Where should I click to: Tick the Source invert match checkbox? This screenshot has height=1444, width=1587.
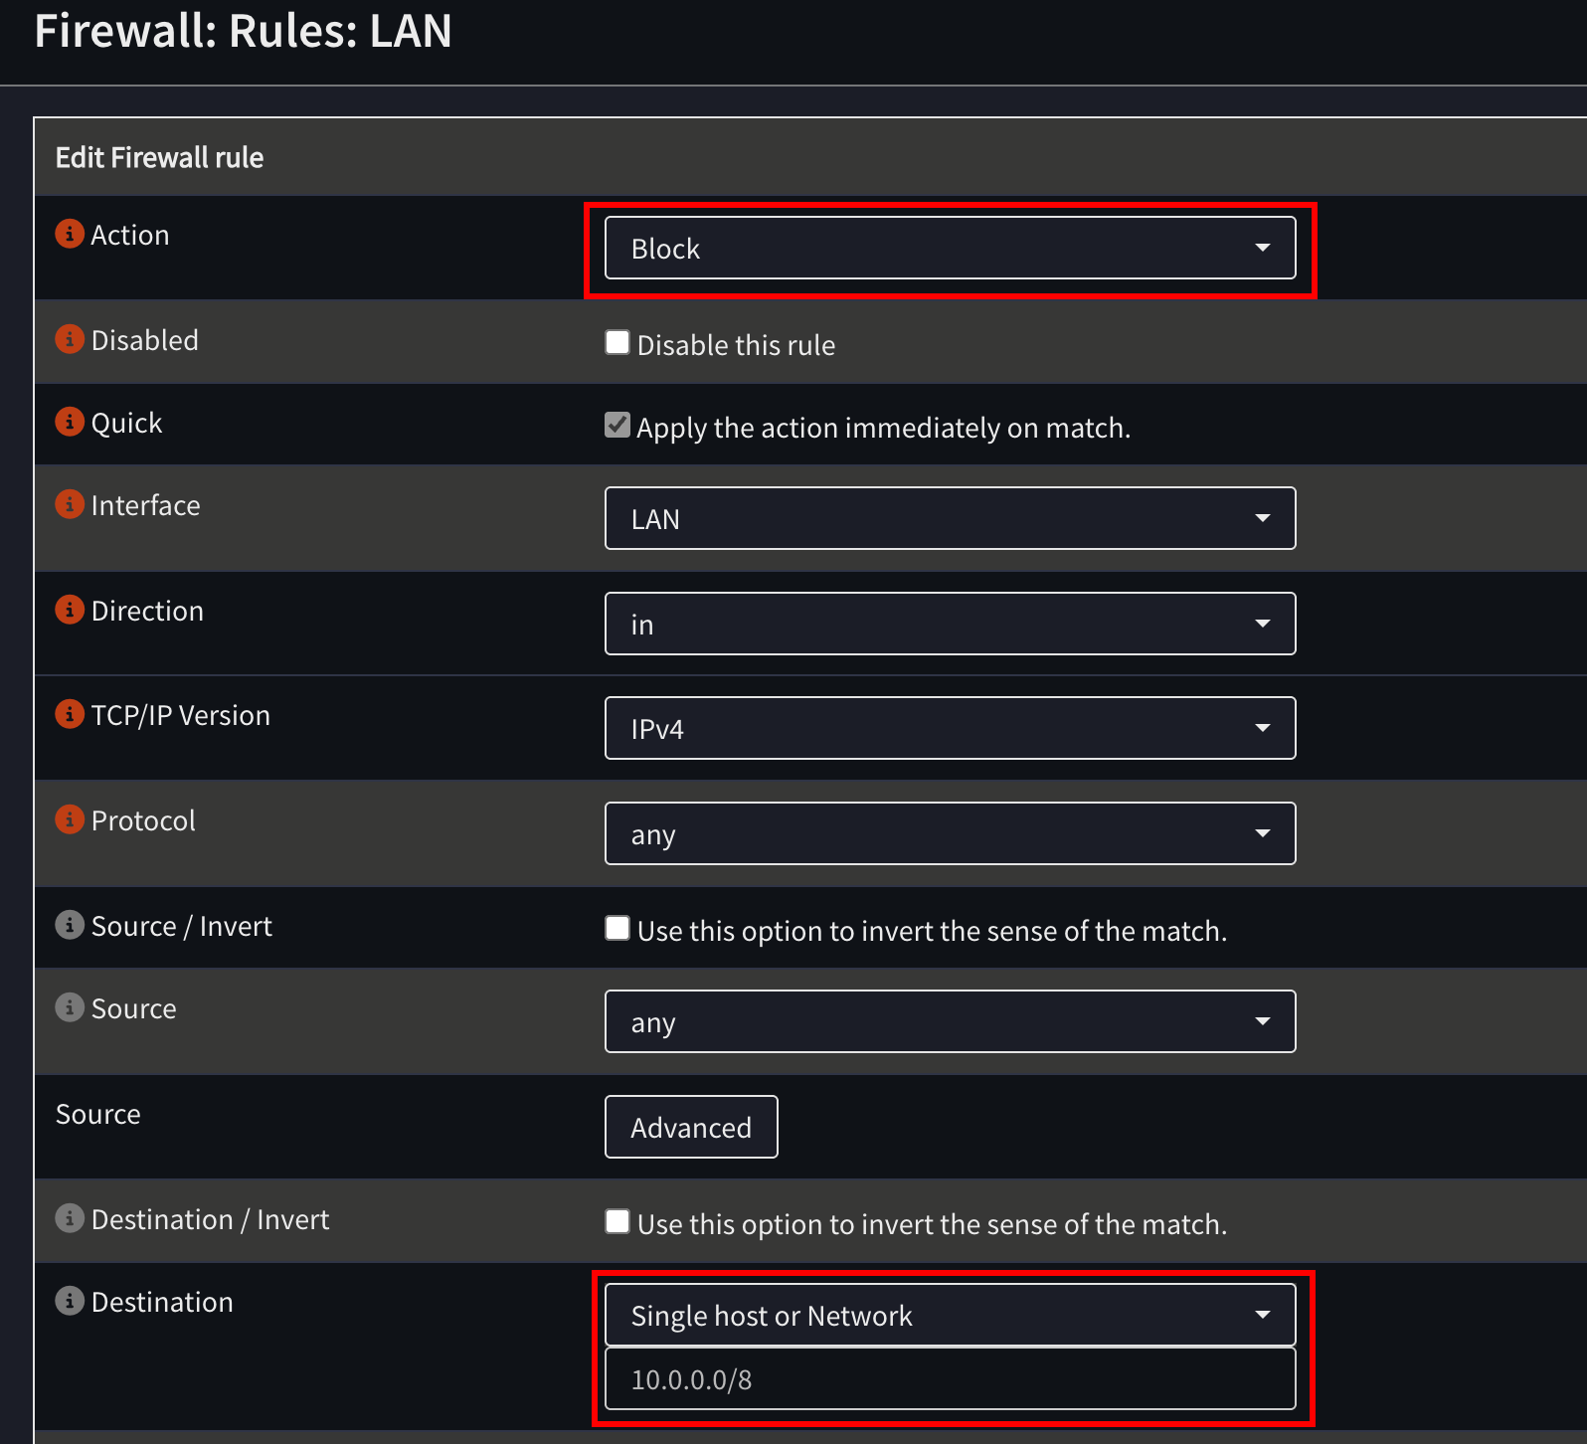coord(617,929)
